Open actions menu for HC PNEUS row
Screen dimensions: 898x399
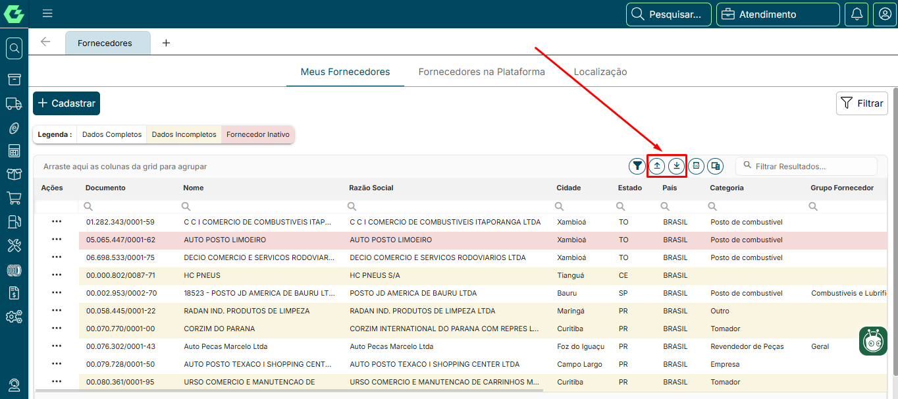pos(57,275)
